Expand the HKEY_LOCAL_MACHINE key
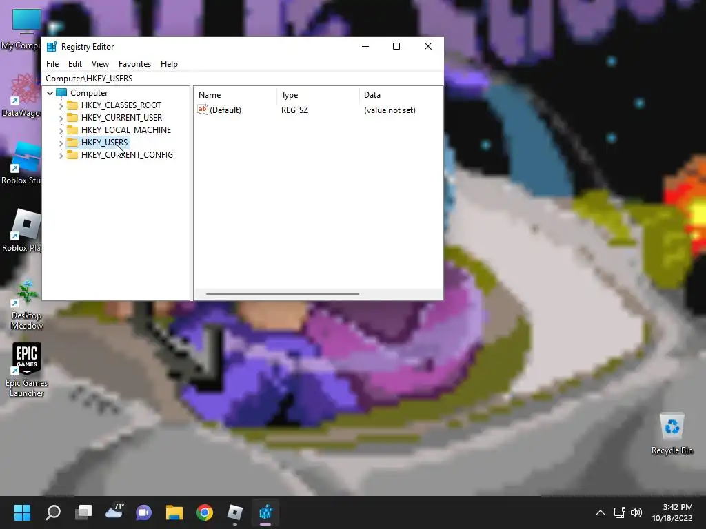 point(61,130)
